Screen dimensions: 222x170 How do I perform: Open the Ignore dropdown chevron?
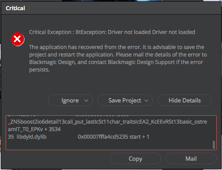[x=87, y=101]
